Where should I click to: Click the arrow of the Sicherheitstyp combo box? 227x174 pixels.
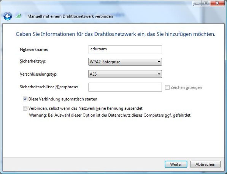tap(159, 62)
